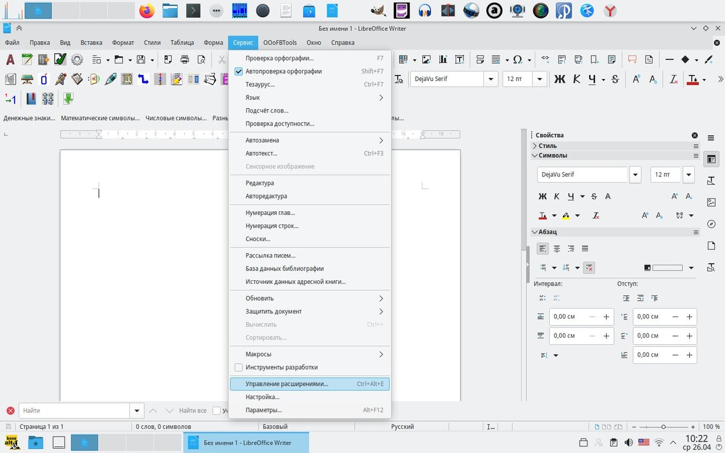Image resolution: width=725 pixels, height=453 pixels.
Task: Click the status bar zoom slider
Action: tap(663, 426)
